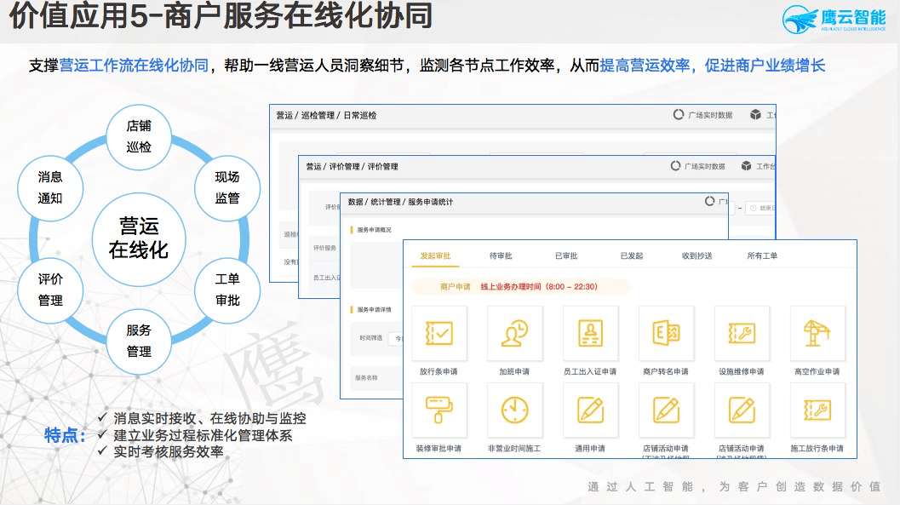Select the 店铺巡检 circle
Image resolution: width=900 pixels, height=505 pixels.
139,136
